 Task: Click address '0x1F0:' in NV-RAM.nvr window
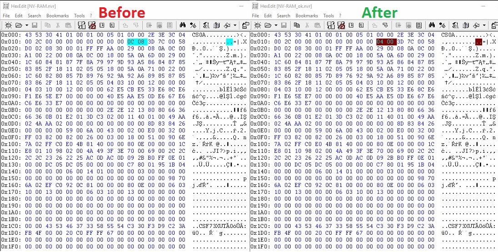(11, 247)
